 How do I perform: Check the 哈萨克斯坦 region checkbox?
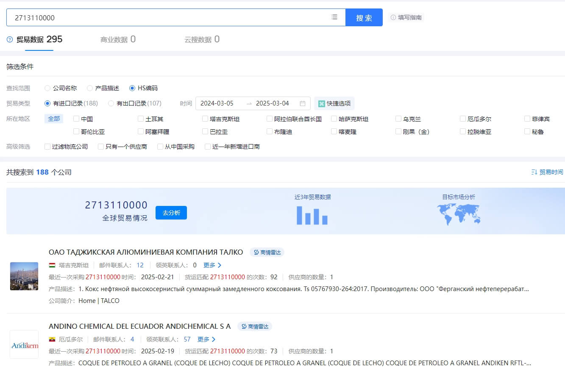click(334, 119)
